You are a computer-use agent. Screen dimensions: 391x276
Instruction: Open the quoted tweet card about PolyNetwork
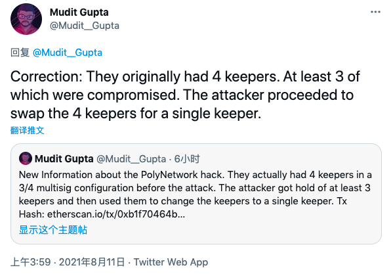coord(196,194)
